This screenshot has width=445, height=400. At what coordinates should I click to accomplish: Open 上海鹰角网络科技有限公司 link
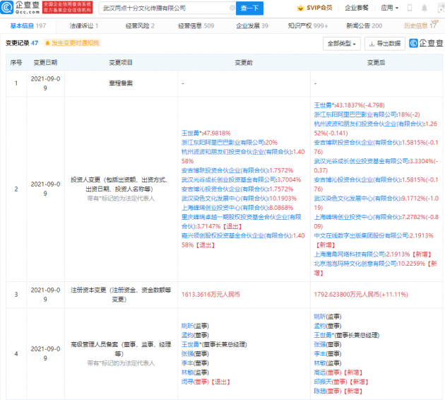(x=349, y=254)
